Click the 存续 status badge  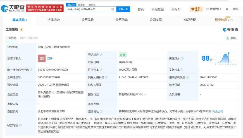tap(123, 55)
